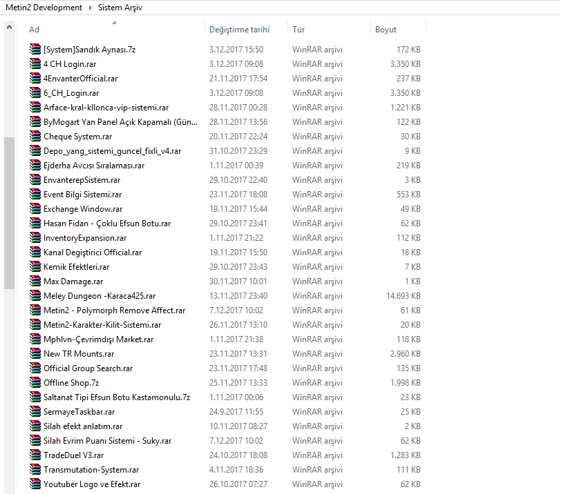Select the icon next to 4EnvanterOfficial.rar

pyautogui.click(x=35, y=78)
